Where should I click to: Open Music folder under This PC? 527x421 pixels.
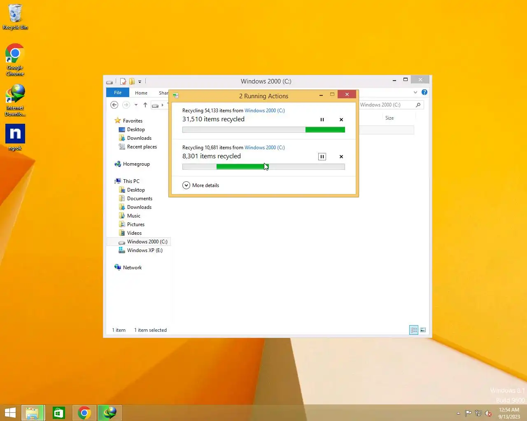pyautogui.click(x=134, y=216)
